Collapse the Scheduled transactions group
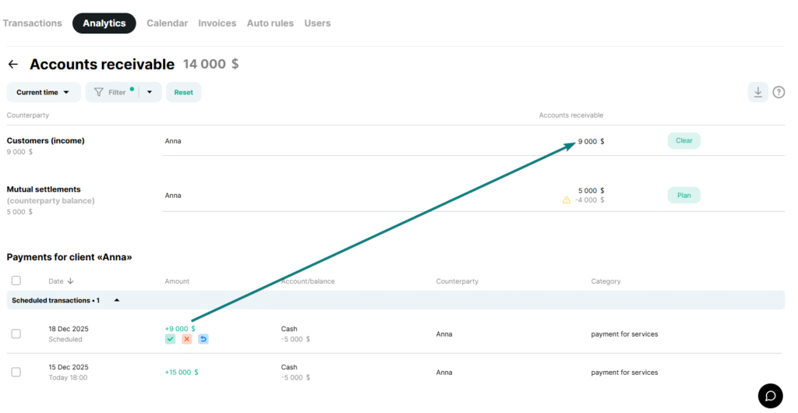Screen dimensions: 798x413 tap(117, 300)
